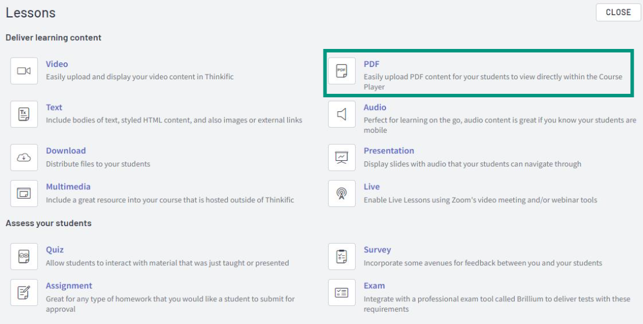Choose the Live broadcast icon
Screen dimensions: 643x324
pyautogui.click(x=342, y=193)
